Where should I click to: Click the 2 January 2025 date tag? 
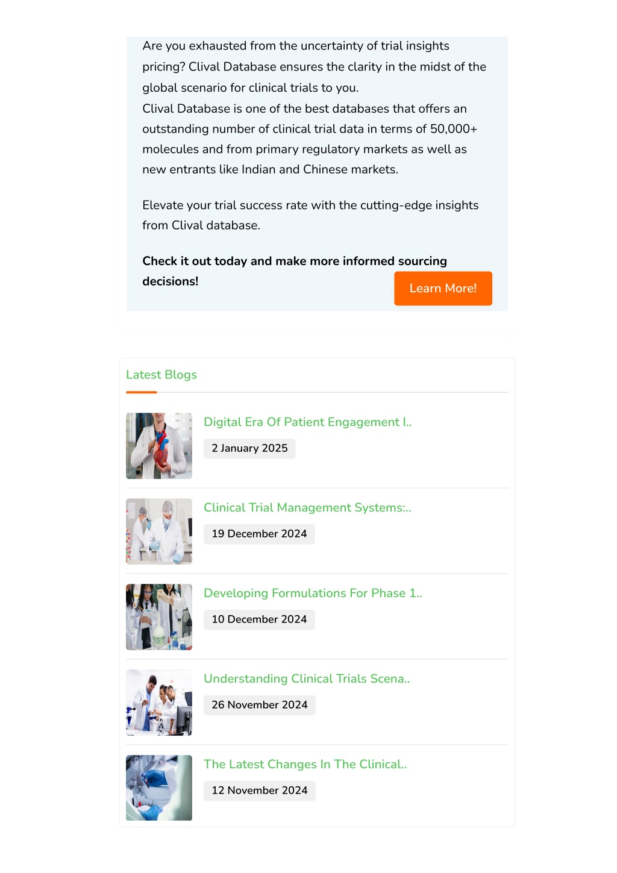coord(249,448)
